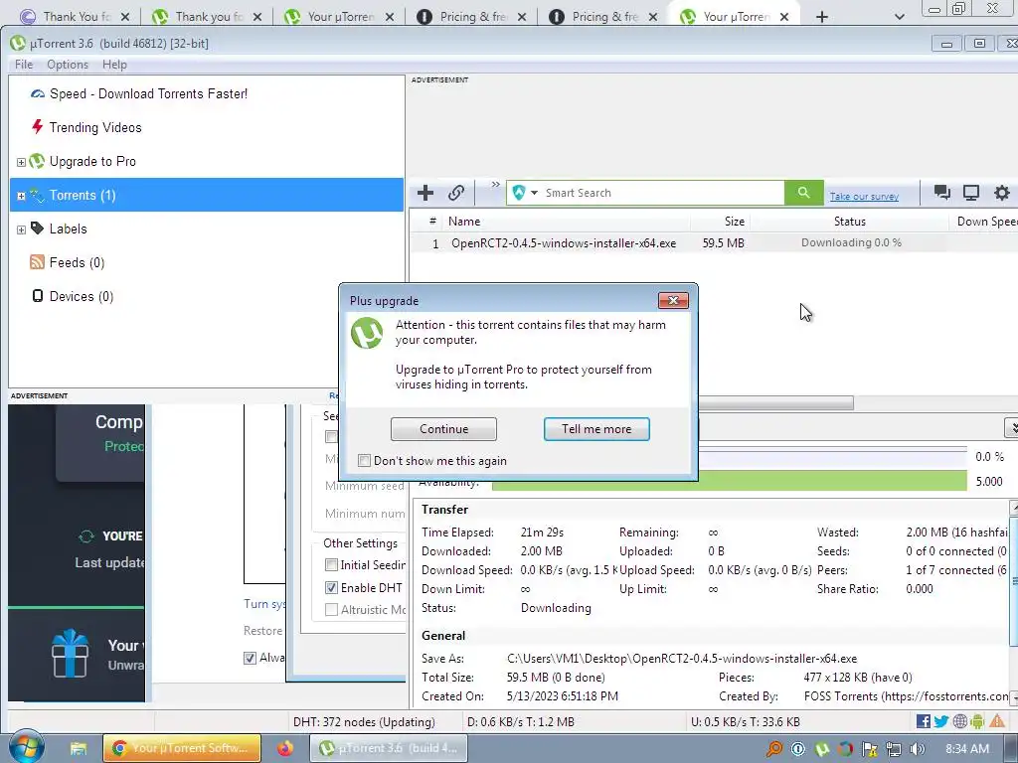This screenshot has width=1018, height=763.
Task: Sort by the Status column header
Action: point(849,222)
